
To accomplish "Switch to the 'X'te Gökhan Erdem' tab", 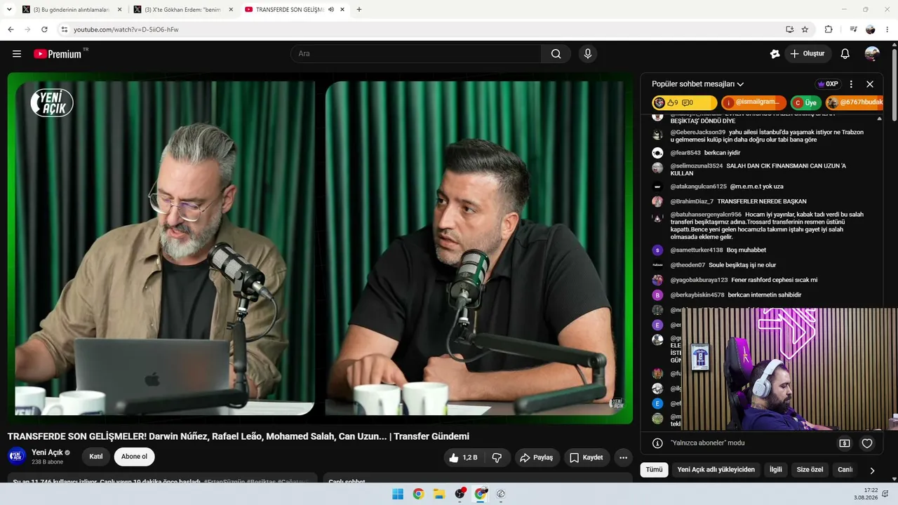I will pyautogui.click(x=183, y=10).
